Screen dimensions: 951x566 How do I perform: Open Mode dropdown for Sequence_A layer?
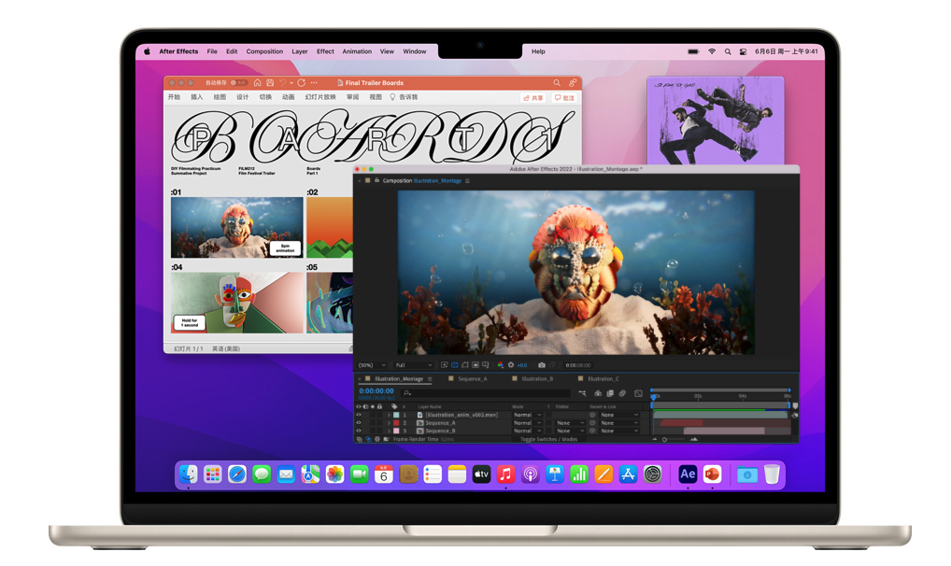528,423
